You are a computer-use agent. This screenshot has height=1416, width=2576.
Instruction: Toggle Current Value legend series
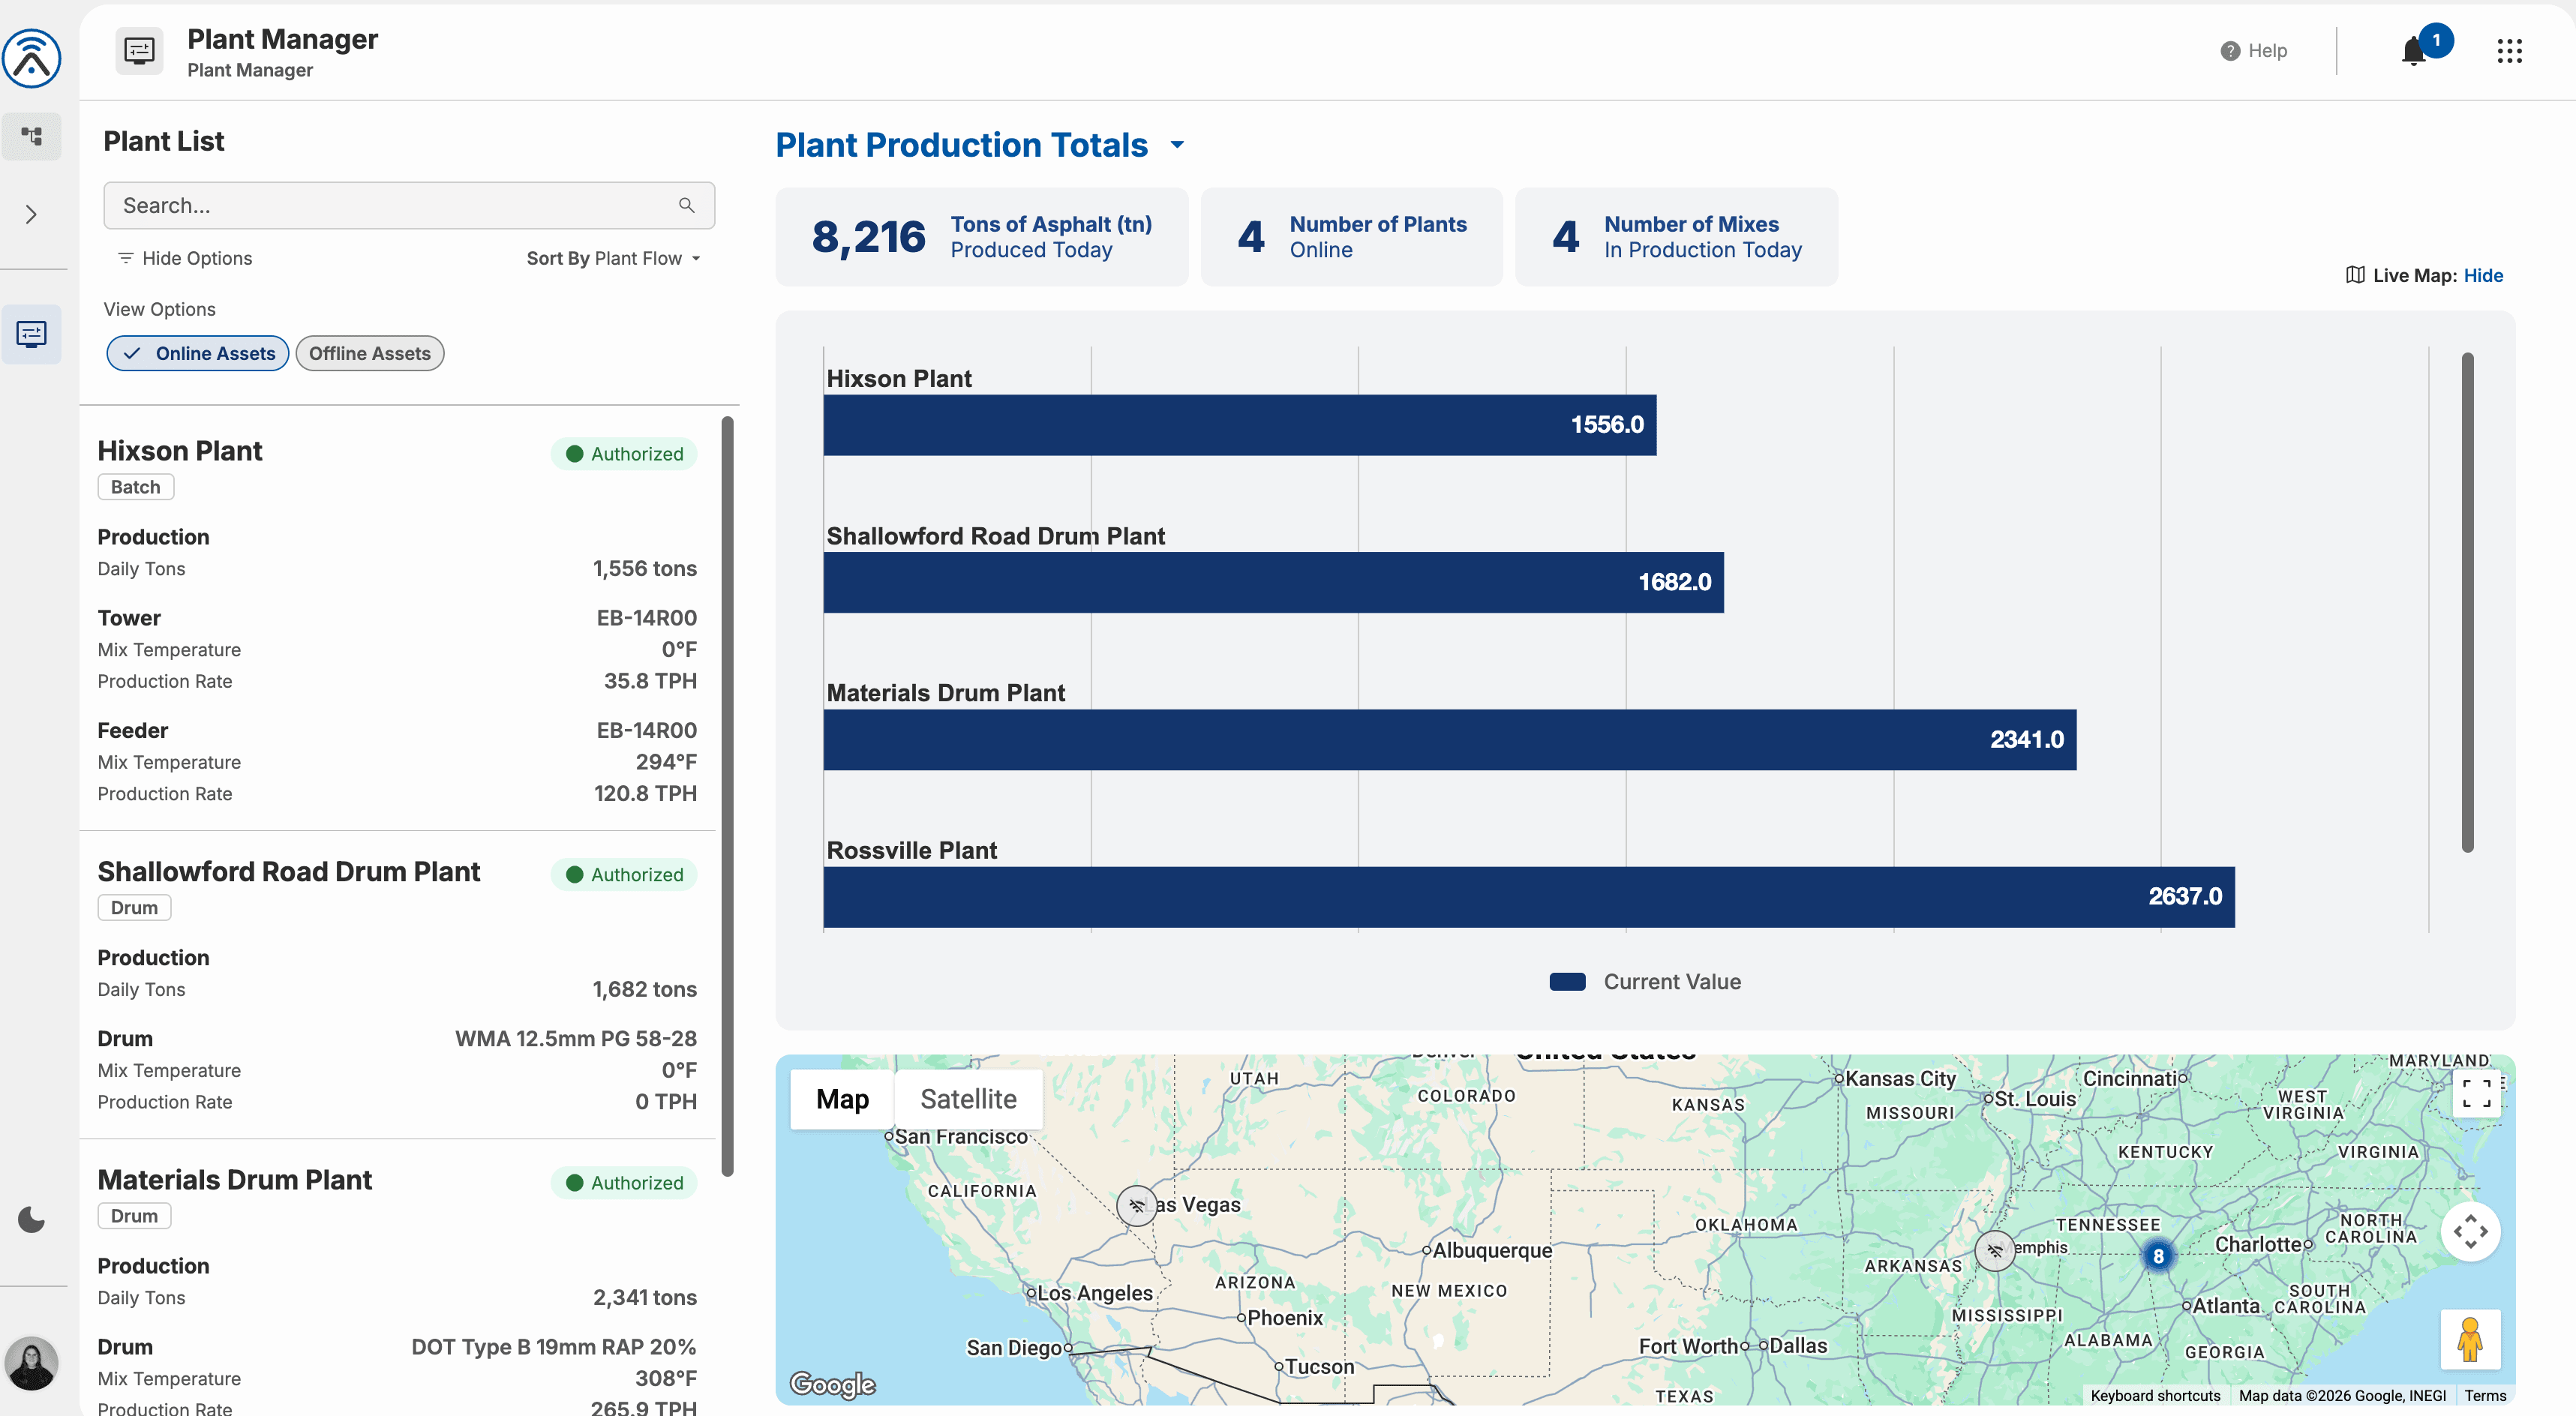click(1645, 981)
